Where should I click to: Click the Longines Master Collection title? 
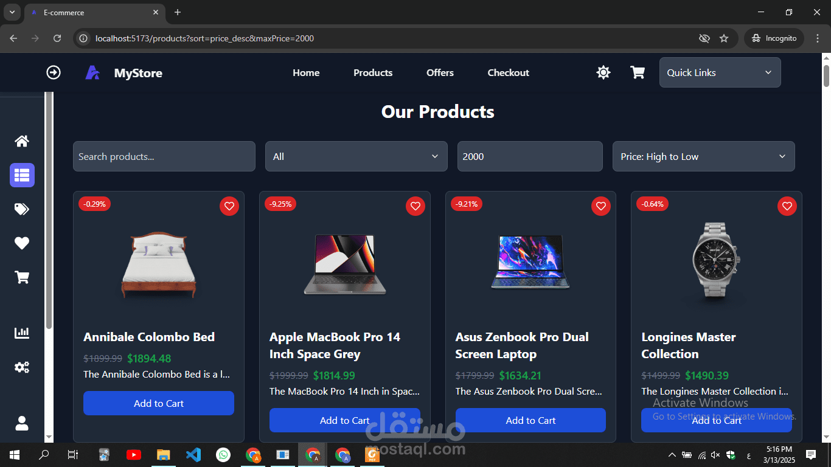click(x=689, y=345)
